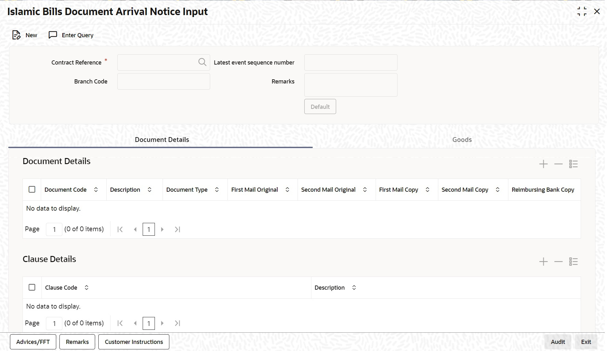Screen dimensions: 607x351
Task: Switch to the Goods tab
Action: click(x=462, y=140)
